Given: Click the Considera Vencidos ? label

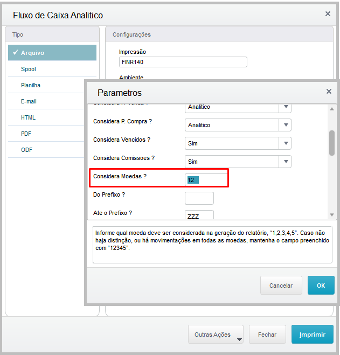Looking at the screenshot, I should pyautogui.click(x=122, y=140).
